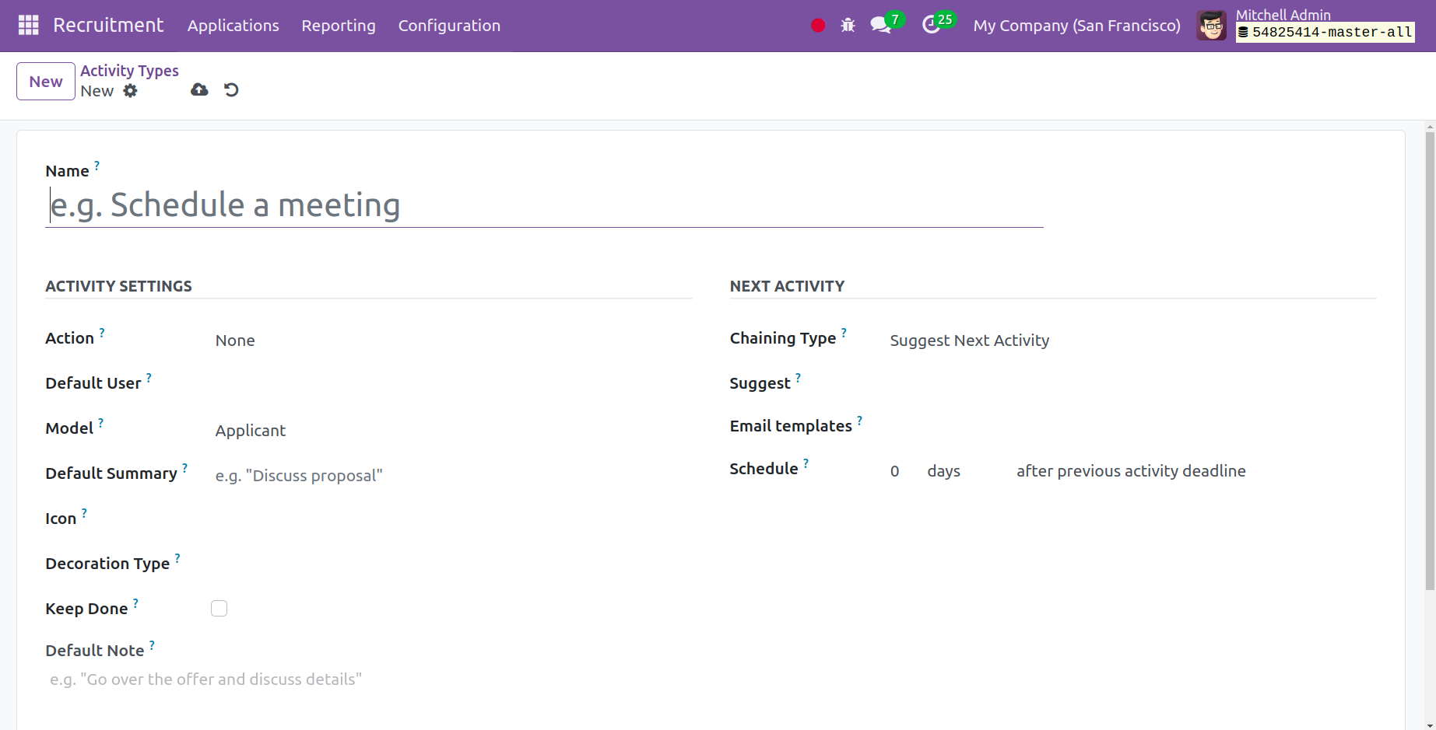This screenshot has height=730, width=1436.
Task: Open the conversations icon with 7 badge
Action: point(887,23)
